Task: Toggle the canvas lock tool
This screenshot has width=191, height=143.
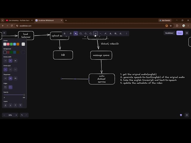Action: (x=64, y=33)
